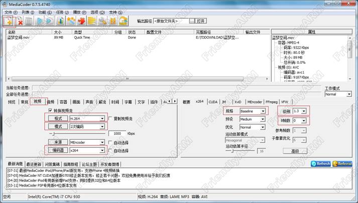Screen dimensions: 358x203
Task: Click the tab strip scroll-right arrow
Action: point(175,101)
